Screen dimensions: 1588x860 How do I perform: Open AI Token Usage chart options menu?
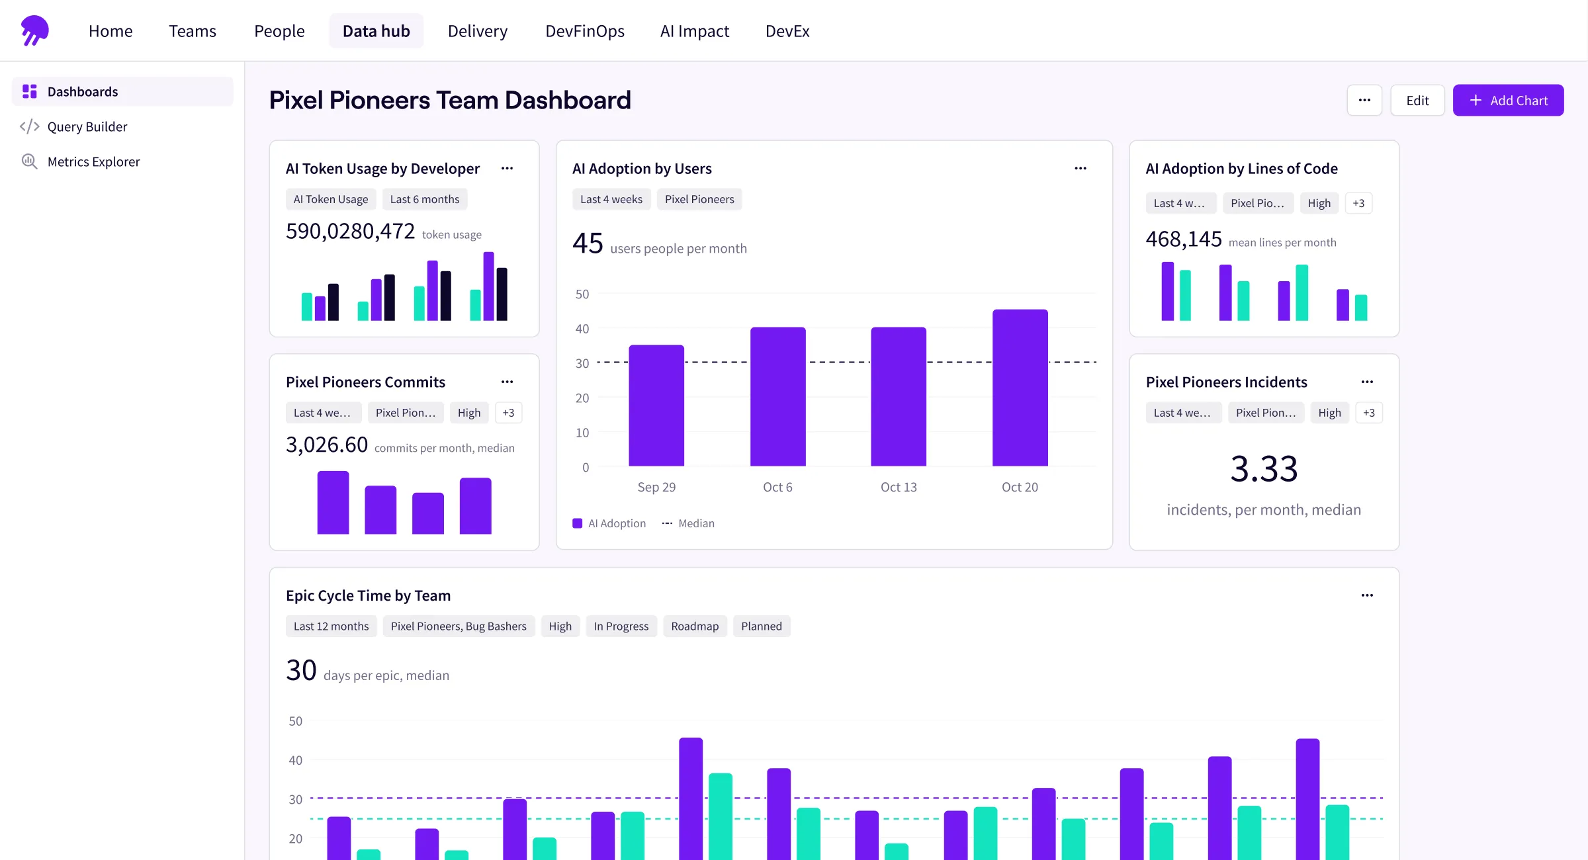click(x=507, y=168)
